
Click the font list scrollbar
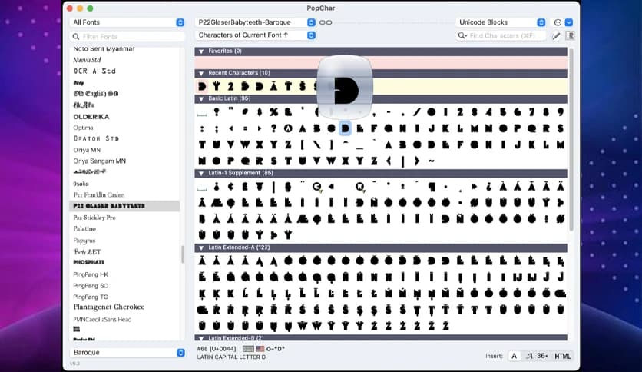pos(183,254)
